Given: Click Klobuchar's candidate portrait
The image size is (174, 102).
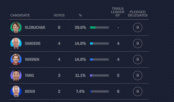Looking at the screenshot, I should pyautogui.click(x=16, y=27).
